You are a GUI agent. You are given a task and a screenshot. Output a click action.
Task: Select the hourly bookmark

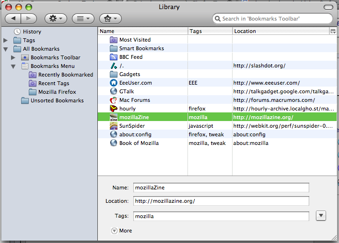coord(217,109)
